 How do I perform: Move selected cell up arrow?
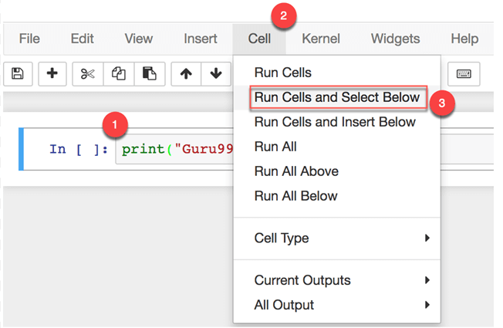click(x=186, y=73)
